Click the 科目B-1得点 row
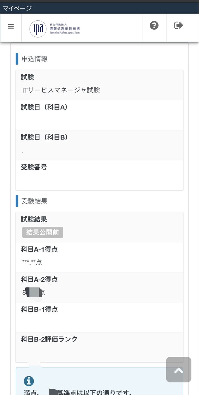Screen dimensions: 199x395 [x=99, y=317]
